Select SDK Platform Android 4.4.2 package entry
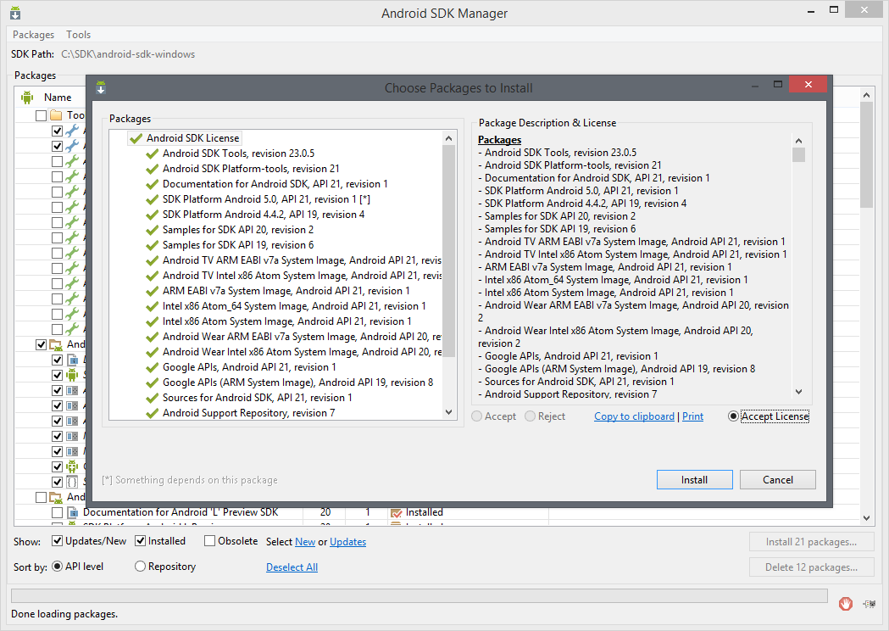 (x=264, y=215)
